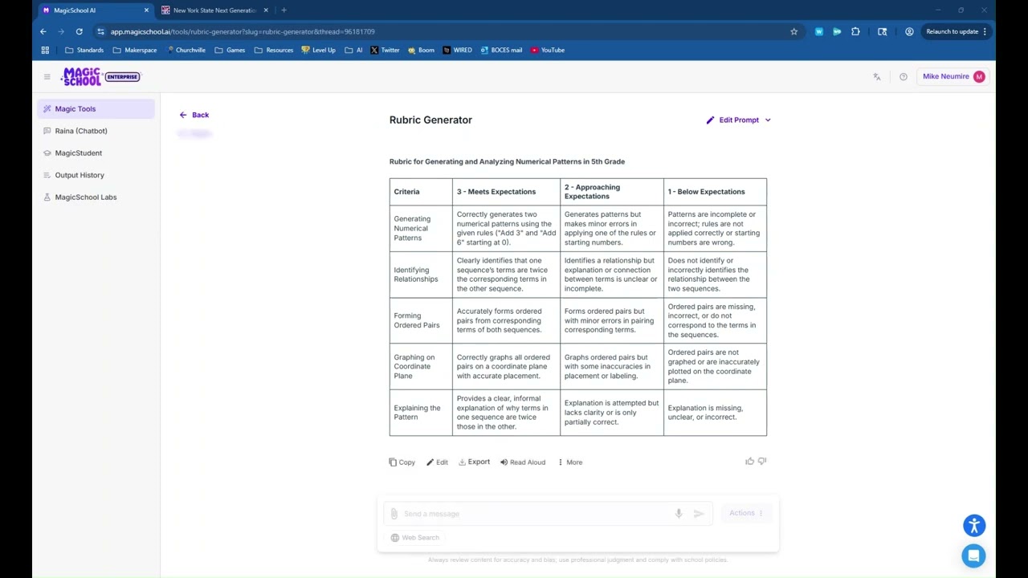1028x578 pixels.
Task: Click the 'Forming Ordered Pairs' criteria cell
Action: pyautogui.click(x=421, y=320)
